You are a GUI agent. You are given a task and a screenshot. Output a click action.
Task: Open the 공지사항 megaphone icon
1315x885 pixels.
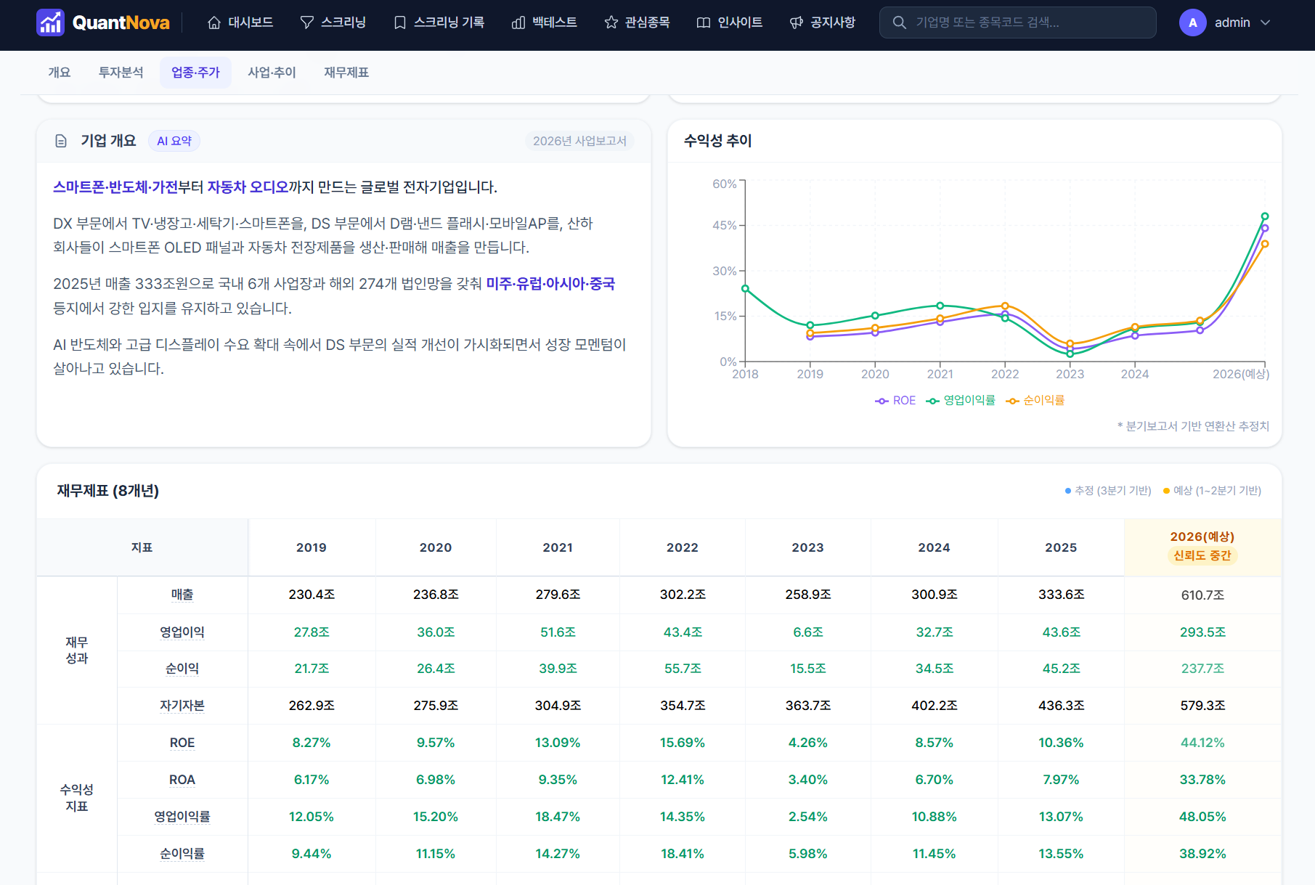[797, 23]
